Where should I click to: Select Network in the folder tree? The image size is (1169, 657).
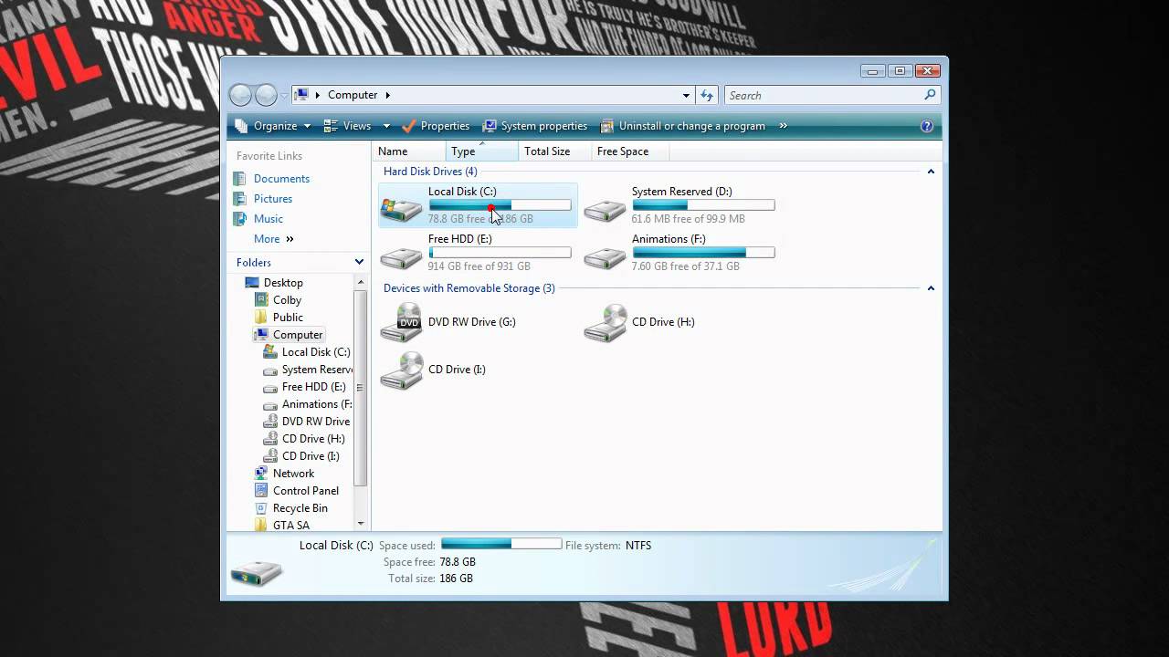(x=293, y=474)
